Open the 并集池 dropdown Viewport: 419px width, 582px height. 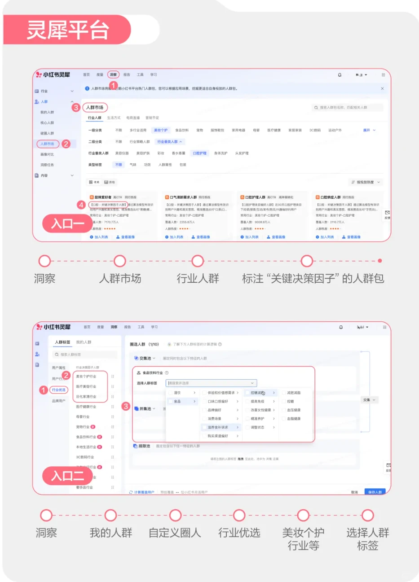(x=145, y=409)
